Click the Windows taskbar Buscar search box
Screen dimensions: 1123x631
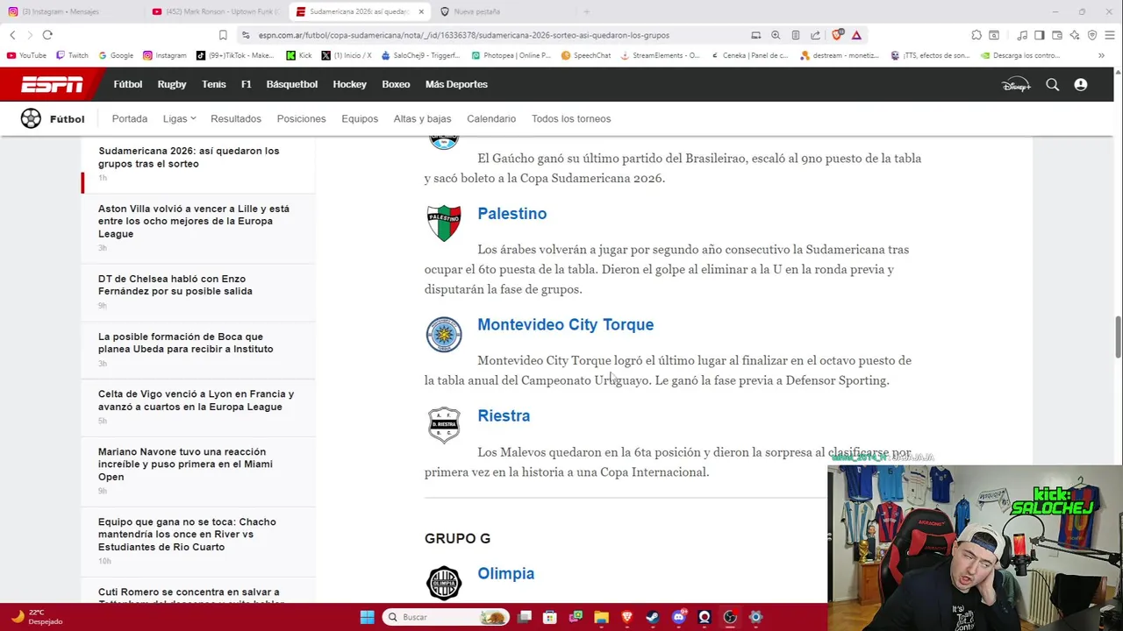pyautogui.click(x=447, y=617)
